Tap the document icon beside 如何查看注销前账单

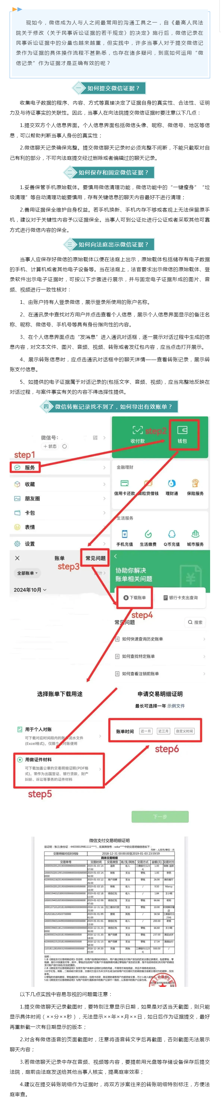click(x=118, y=673)
